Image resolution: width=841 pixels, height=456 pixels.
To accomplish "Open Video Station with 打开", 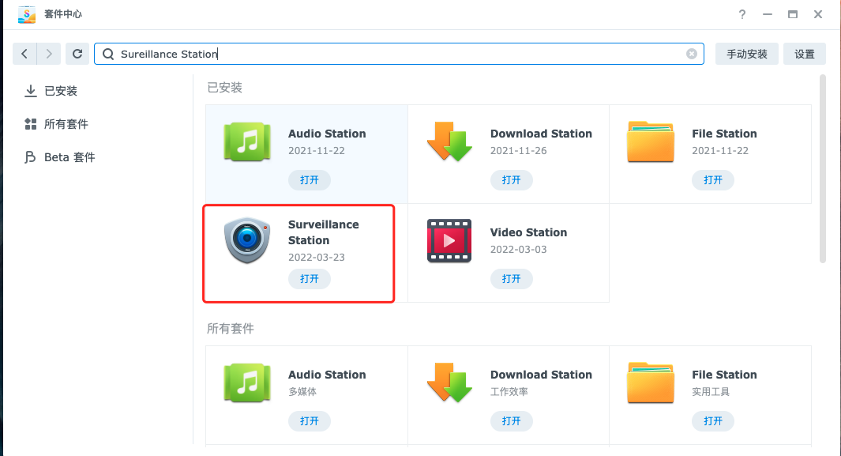I will click(511, 279).
